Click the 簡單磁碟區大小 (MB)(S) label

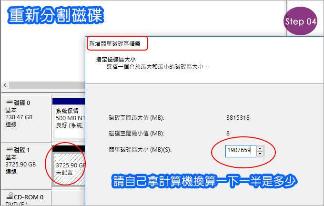pos(140,150)
